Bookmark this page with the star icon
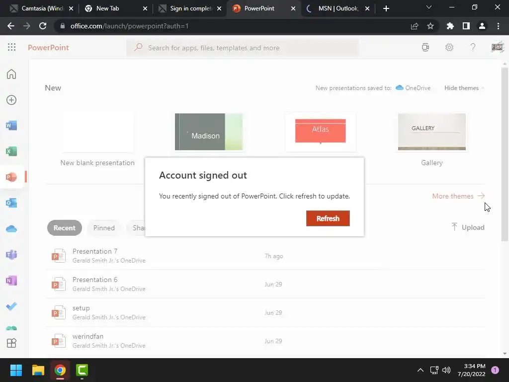The height and width of the screenshot is (382, 509). tap(430, 26)
